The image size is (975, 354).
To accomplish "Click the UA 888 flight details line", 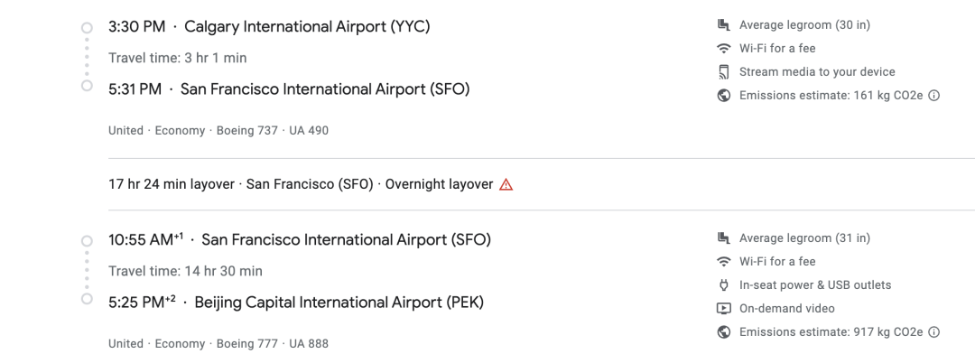I will (218, 343).
